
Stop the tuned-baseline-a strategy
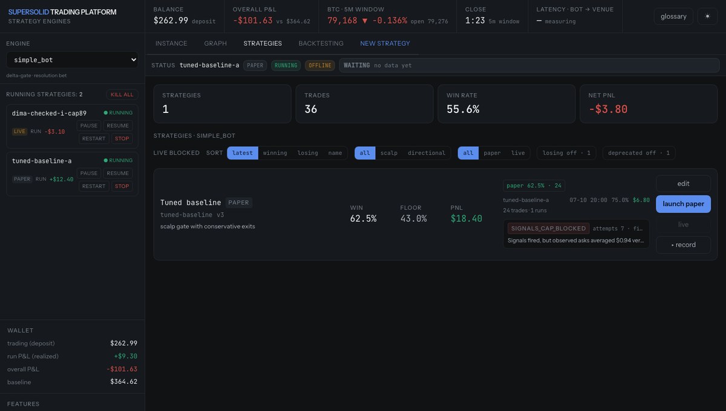122,186
